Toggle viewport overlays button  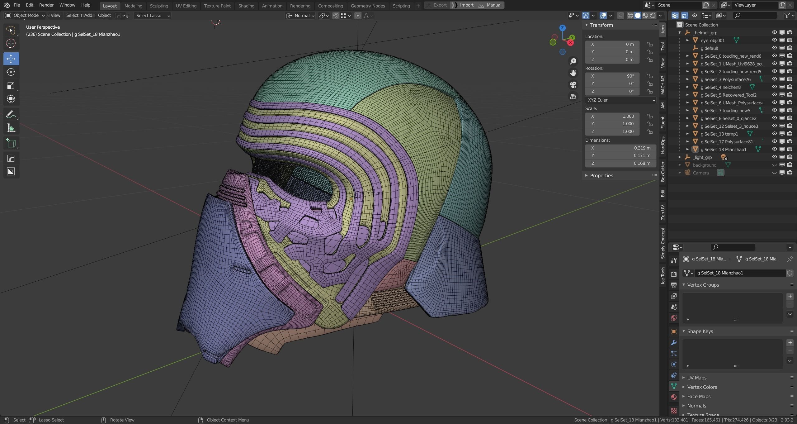tap(603, 16)
